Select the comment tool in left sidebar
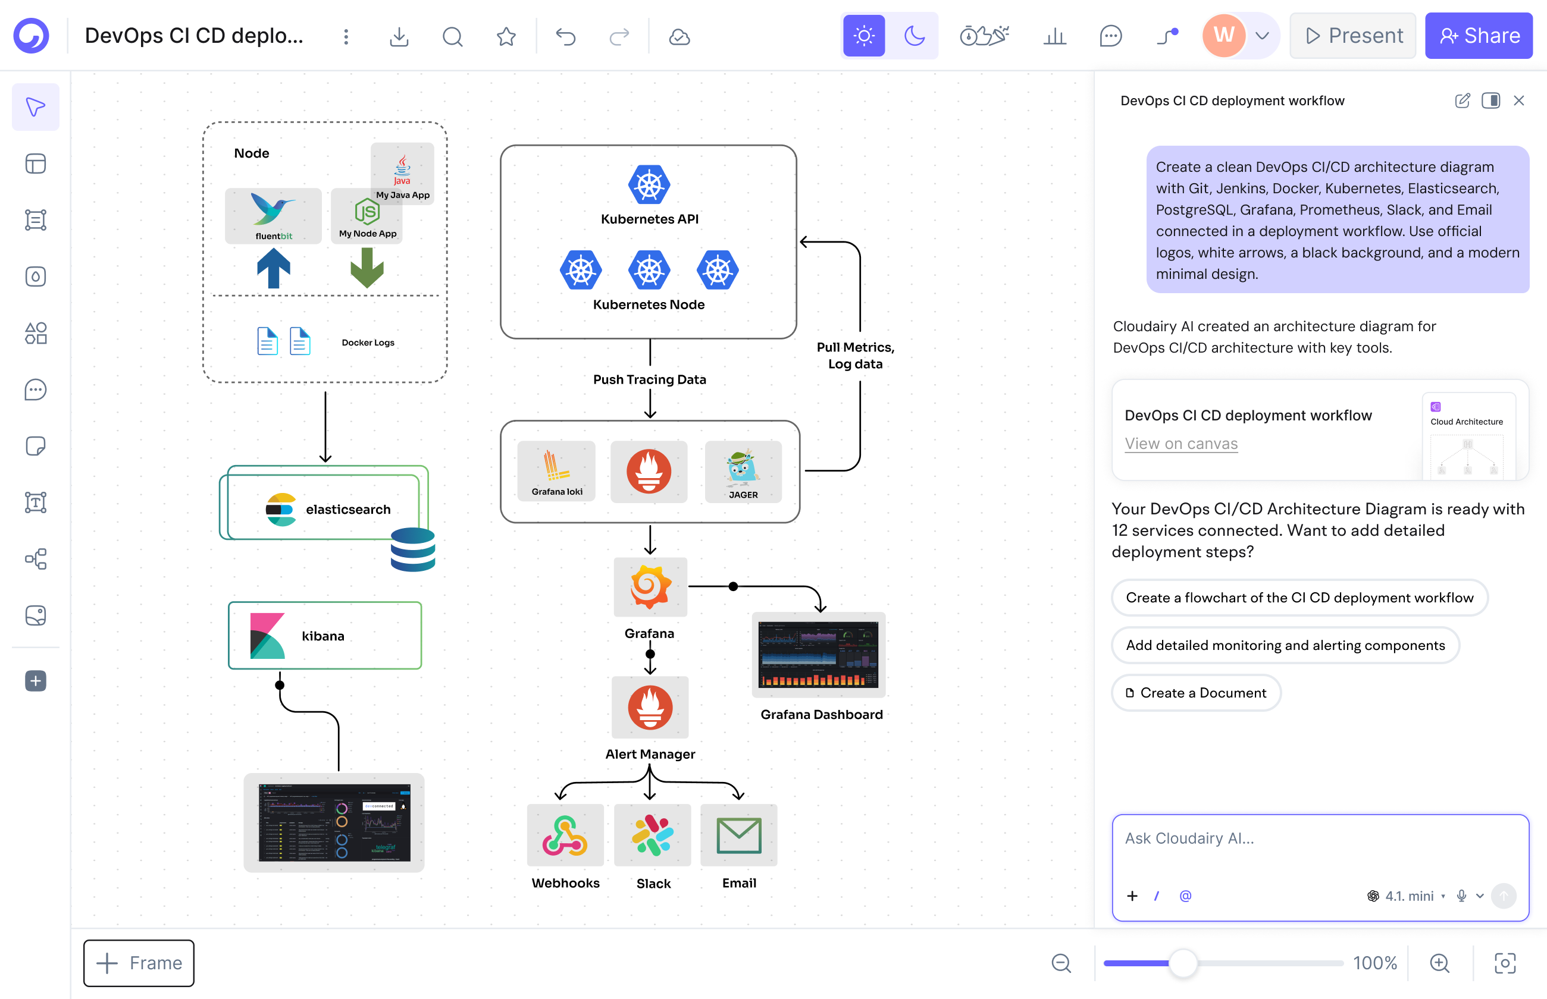The height and width of the screenshot is (999, 1547). pos(36,389)
